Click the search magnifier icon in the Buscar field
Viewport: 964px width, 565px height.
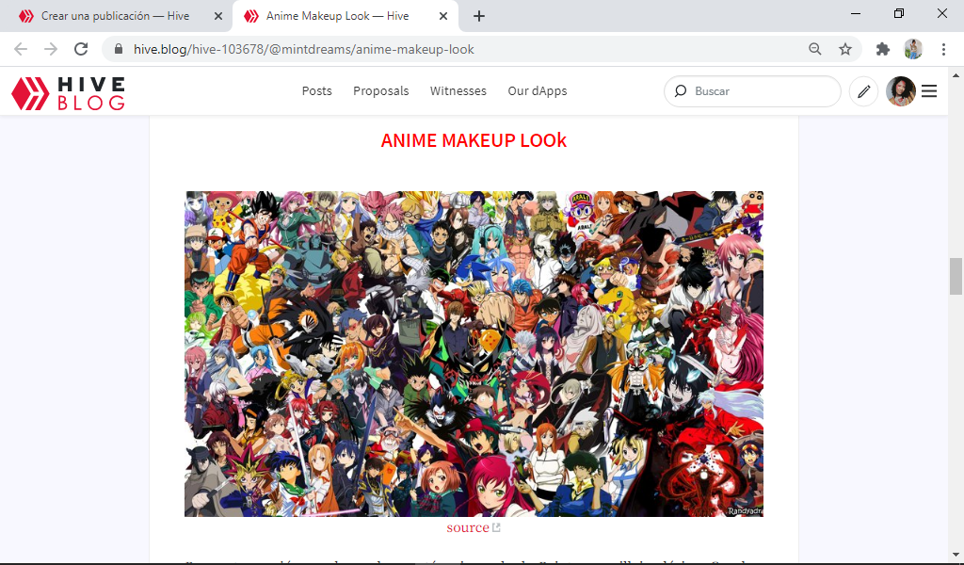tap(680, 91)
